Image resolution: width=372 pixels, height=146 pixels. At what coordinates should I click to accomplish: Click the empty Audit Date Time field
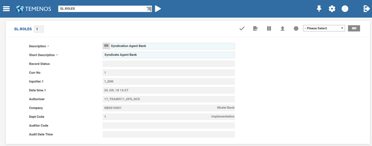click(x=169, y=134)
